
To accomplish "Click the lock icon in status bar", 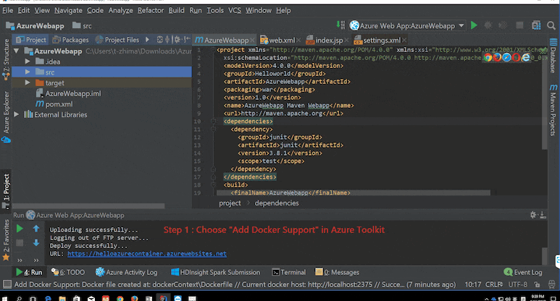I will [537, 284].
